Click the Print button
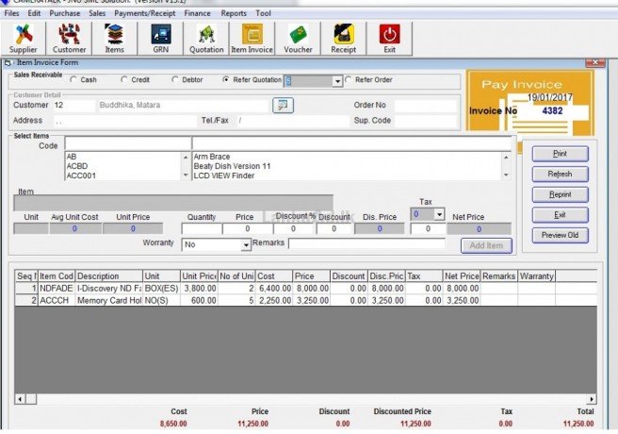Viewport: 618px width, 434px height. [x=560, y=153]
